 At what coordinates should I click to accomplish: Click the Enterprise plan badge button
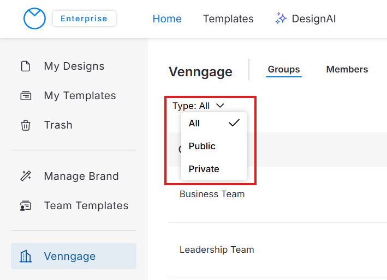(x=84, y=19)
